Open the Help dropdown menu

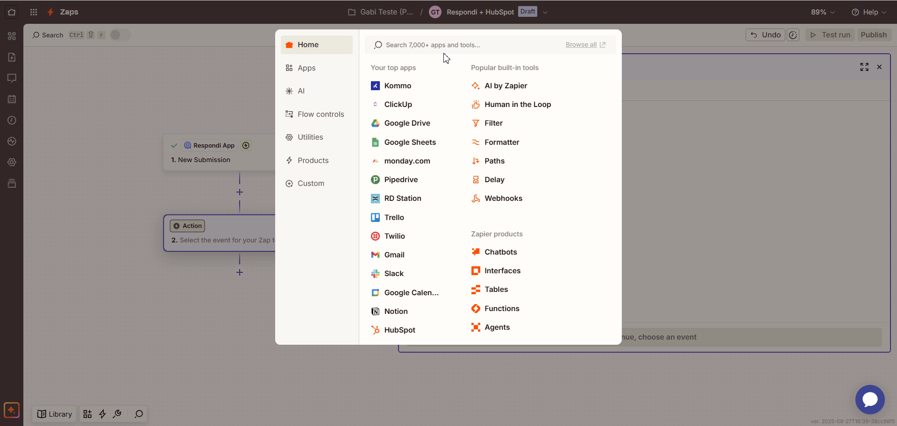(869, 12)
